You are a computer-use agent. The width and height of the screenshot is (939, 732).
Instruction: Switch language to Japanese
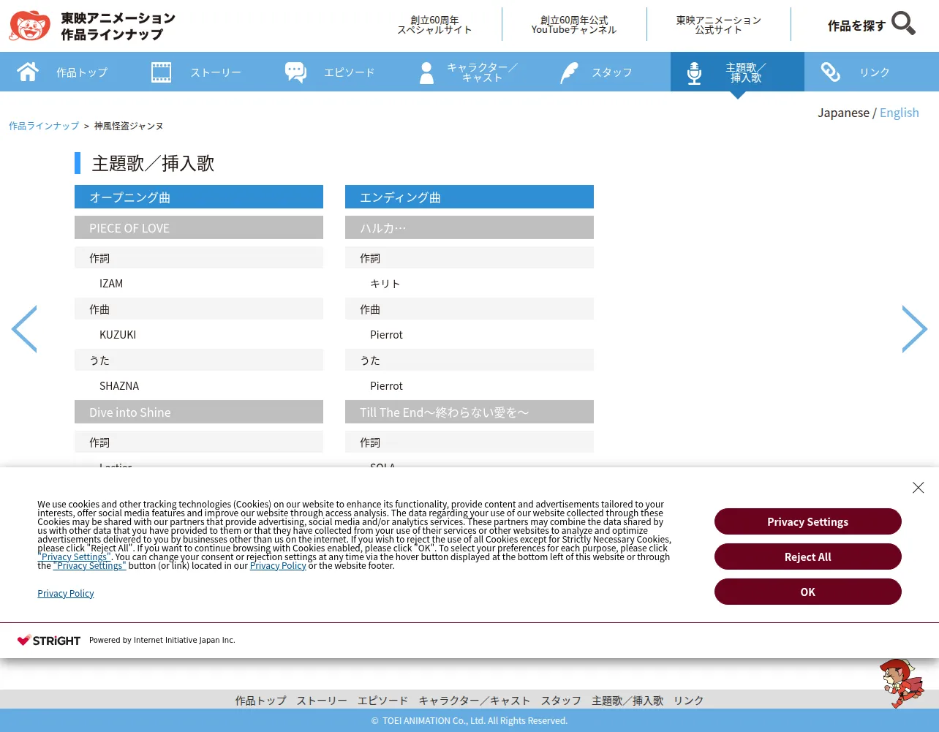click(x=844, y=113)
